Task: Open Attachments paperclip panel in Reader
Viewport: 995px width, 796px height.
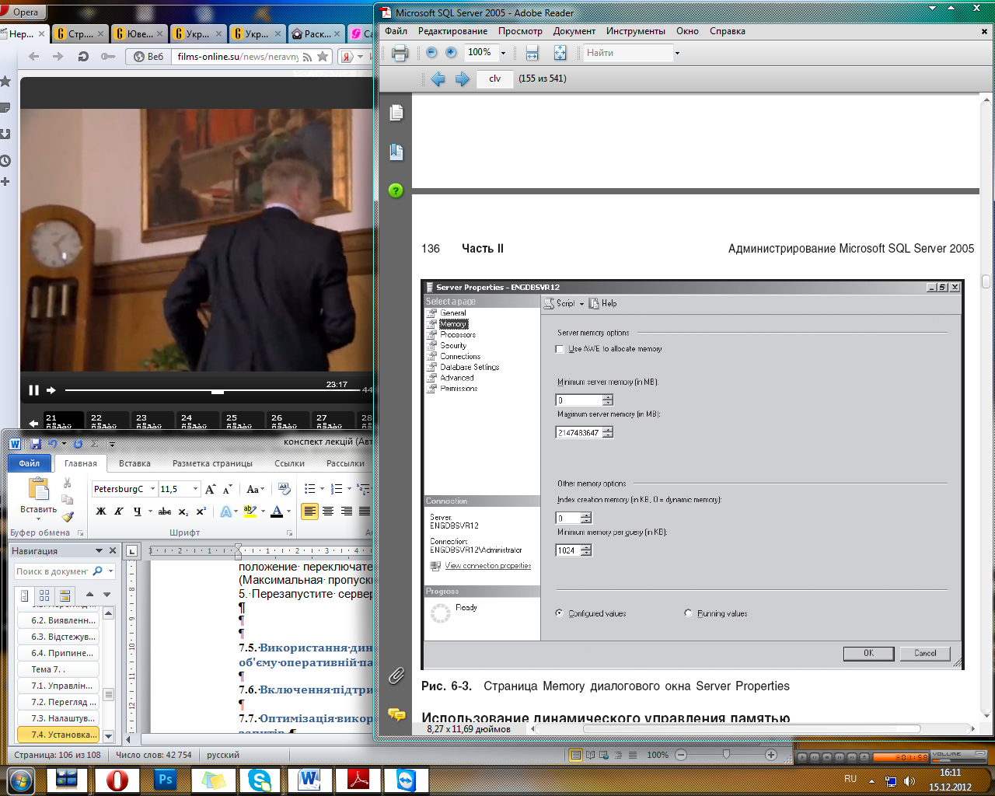Action: click(396, 676)
